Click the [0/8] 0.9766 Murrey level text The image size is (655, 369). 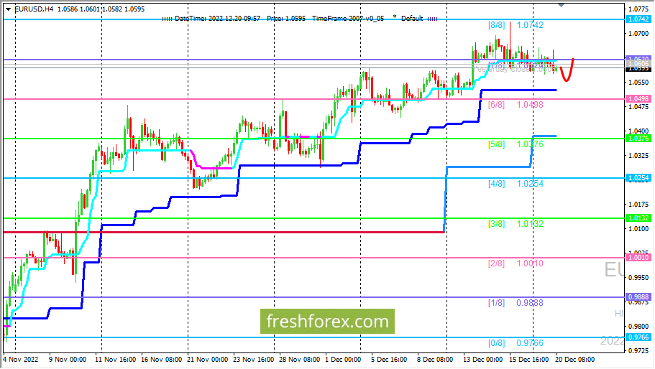[x=516, y=343]
